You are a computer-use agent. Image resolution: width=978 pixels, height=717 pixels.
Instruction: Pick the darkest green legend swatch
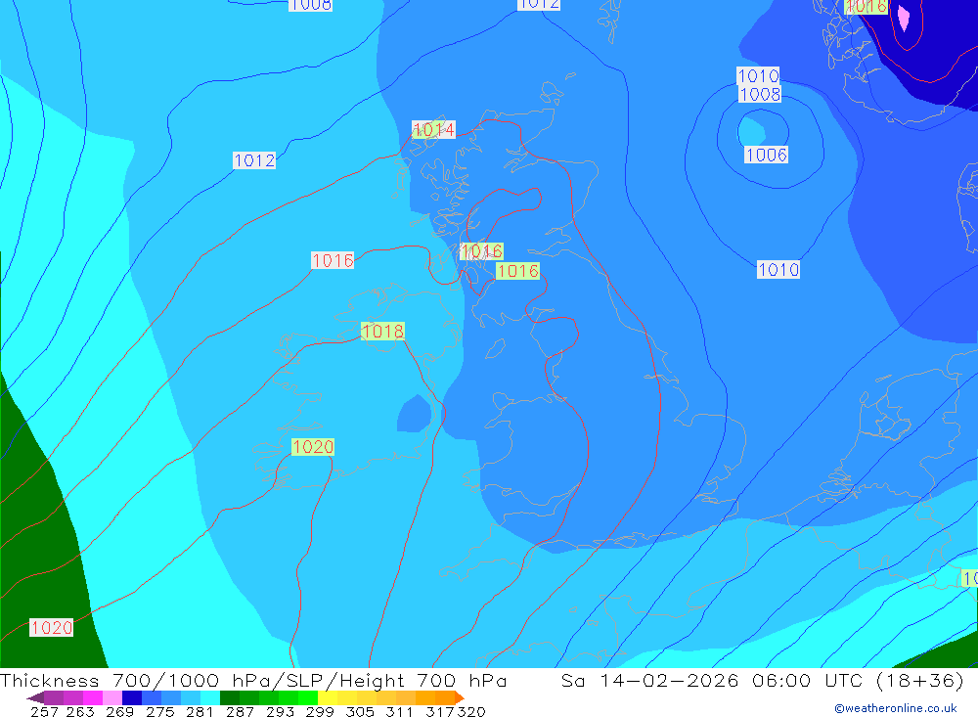click(x=230, y=697)
